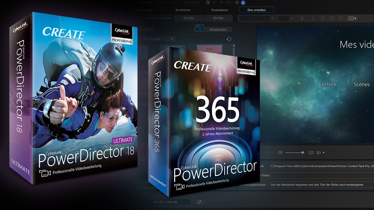Click the circular refresh templates icon
The width and height of the screenshot is (374, 210).
(x=229, y=39)
